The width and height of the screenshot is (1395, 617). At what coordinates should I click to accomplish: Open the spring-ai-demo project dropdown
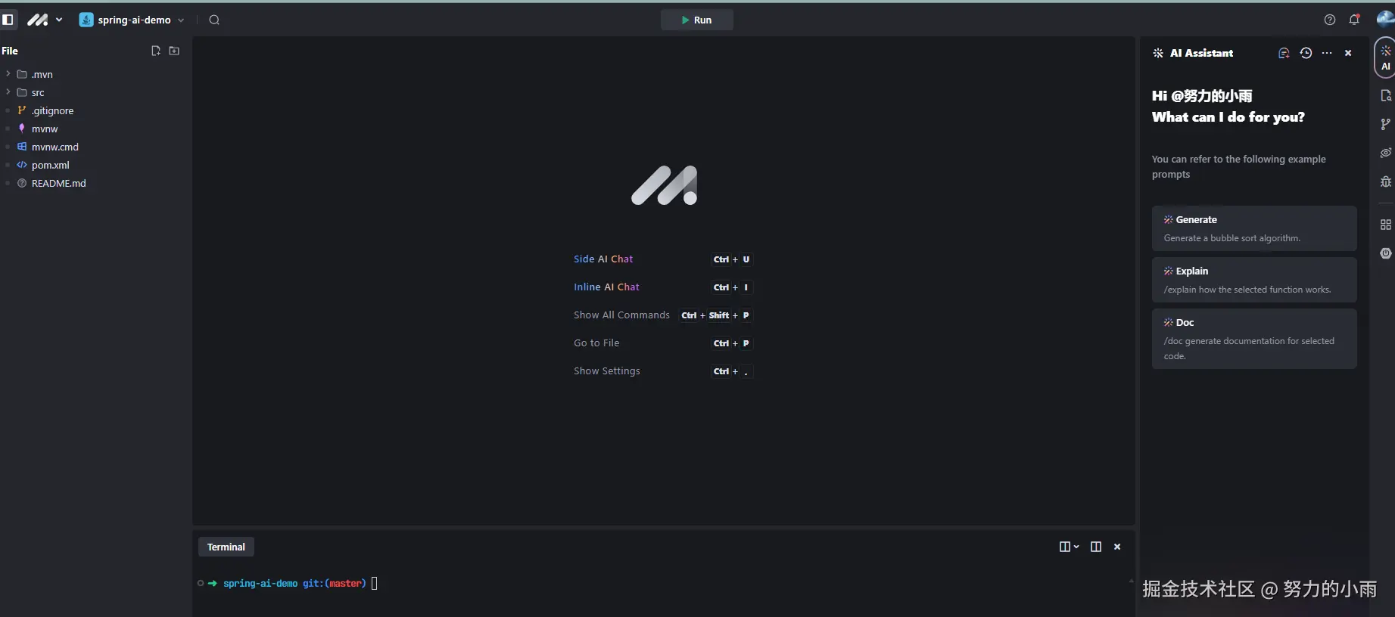click(x=132, y=20)
